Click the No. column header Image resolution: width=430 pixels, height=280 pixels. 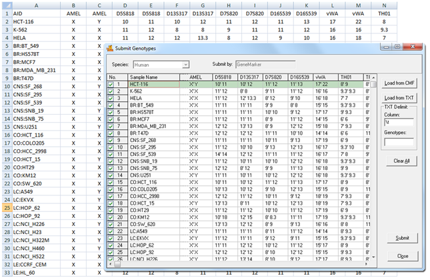(117, 77)
